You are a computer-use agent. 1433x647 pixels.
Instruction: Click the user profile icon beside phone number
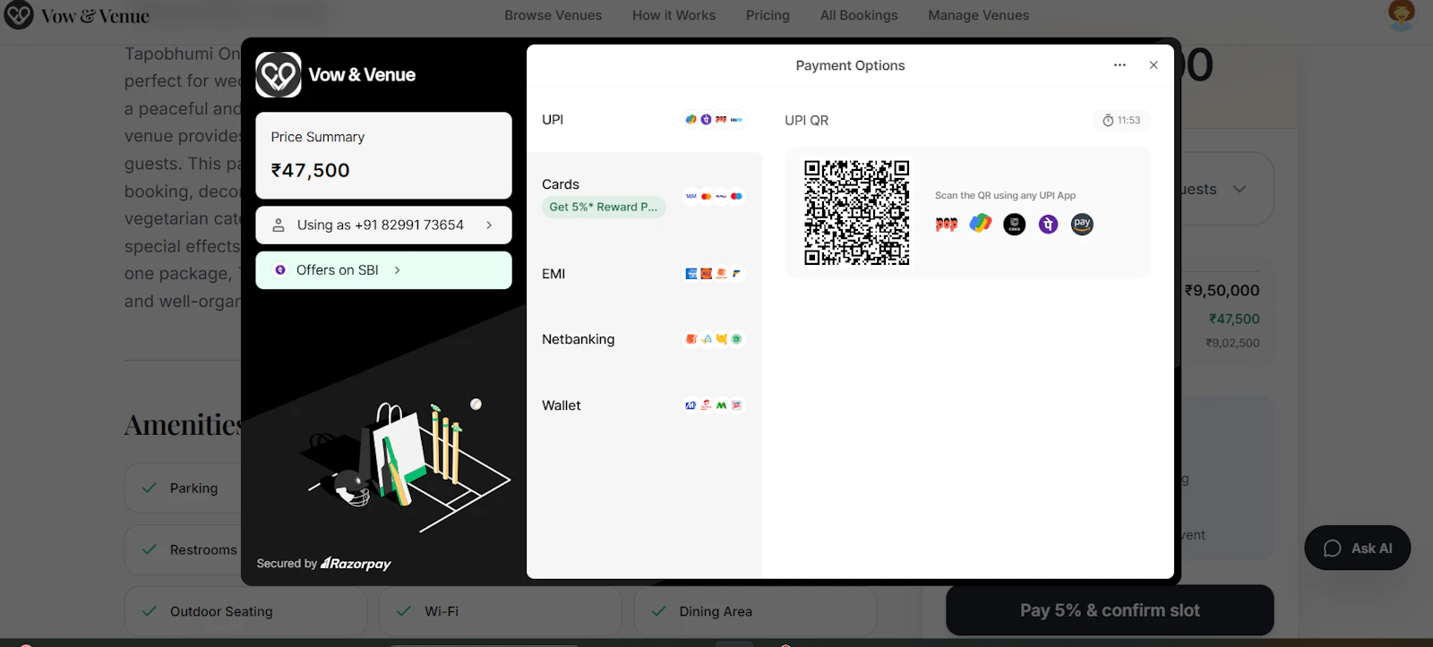pos(279,226)
